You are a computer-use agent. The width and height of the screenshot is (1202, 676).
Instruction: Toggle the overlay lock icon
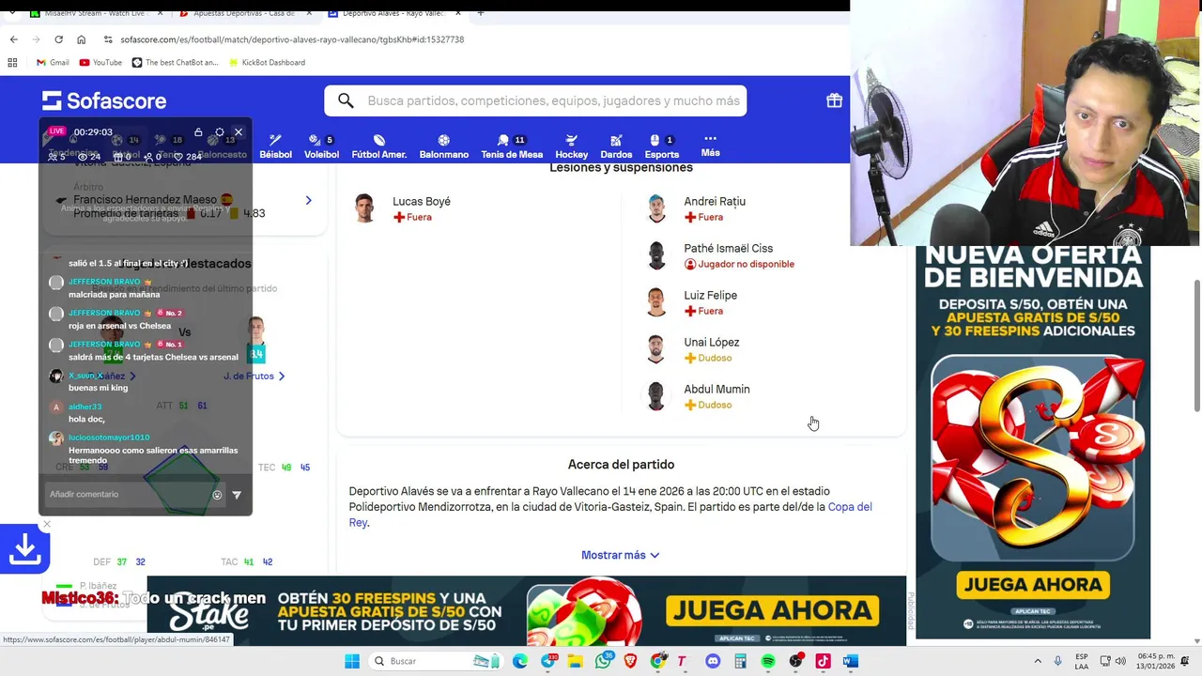coord(198,132)
